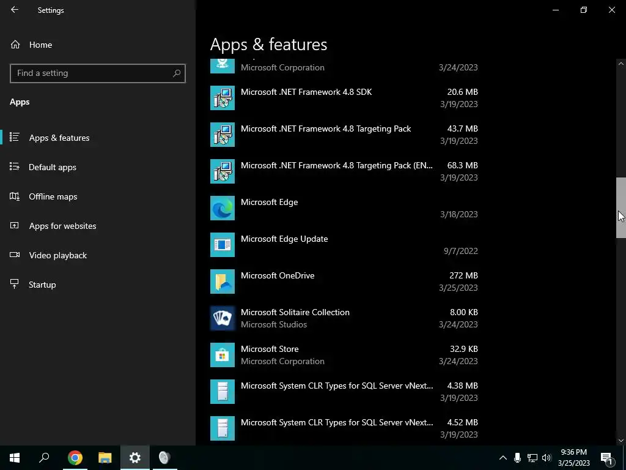This screenshot has width=626, height=470.
Task: Open the volume speaker tray icon
Action: point(547,458)
